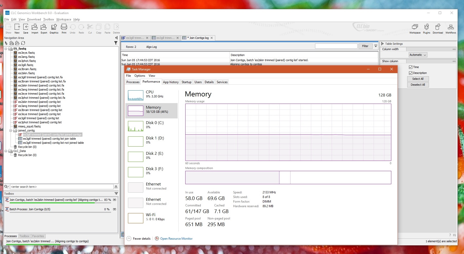Switch to the Favorites tab in CLC
This screenshot has height=254, width=464.
(x=38, y=236)
